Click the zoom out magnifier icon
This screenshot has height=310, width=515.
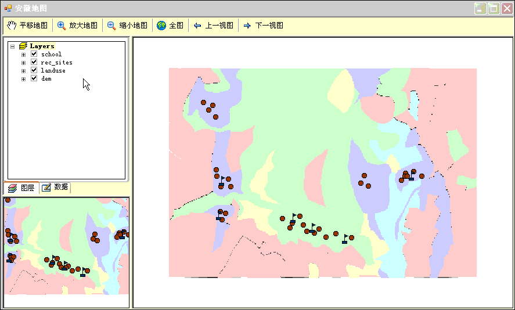111,26
